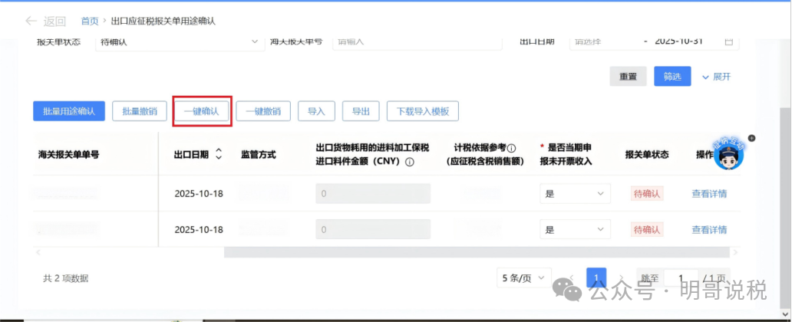This screenshot has width=792, height=322.
Task: Click info icon beside 进口料件金额 (CNY)
Action: click(410, 162)
